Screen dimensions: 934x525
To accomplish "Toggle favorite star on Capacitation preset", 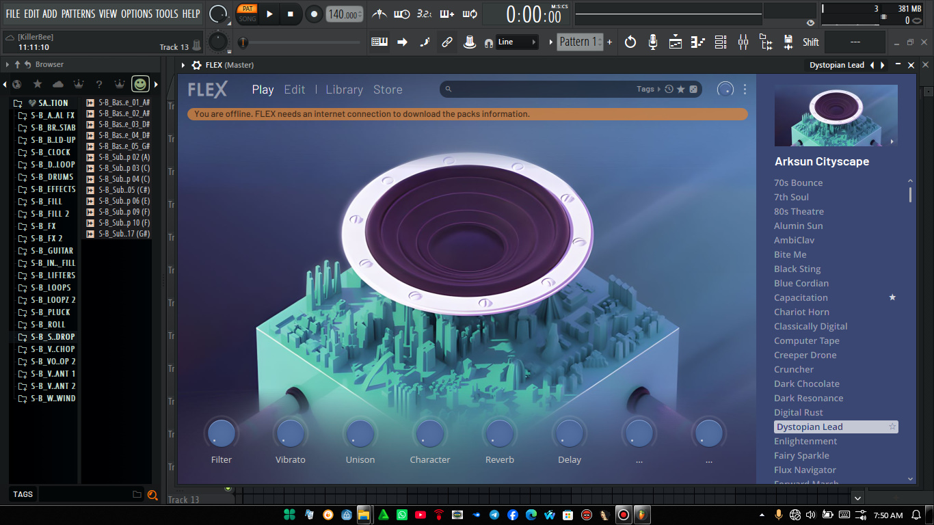I will click(892, 297).
